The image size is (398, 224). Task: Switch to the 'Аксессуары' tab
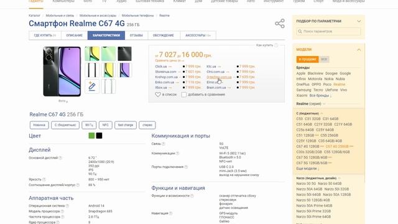(198, 35)
